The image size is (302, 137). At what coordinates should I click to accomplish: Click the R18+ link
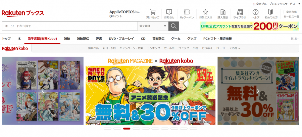(x=295, y=39)
